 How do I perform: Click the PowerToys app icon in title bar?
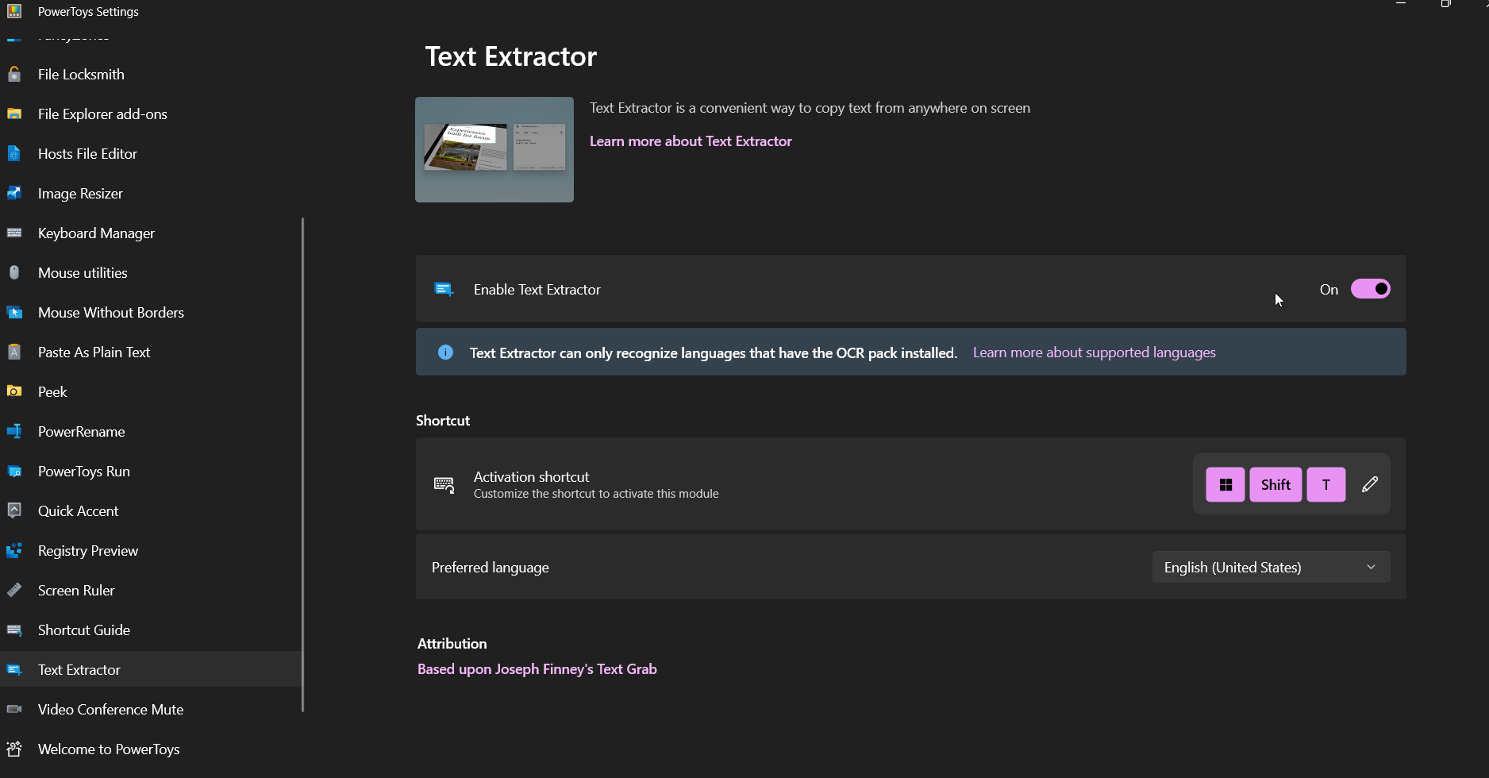(14, 11)
